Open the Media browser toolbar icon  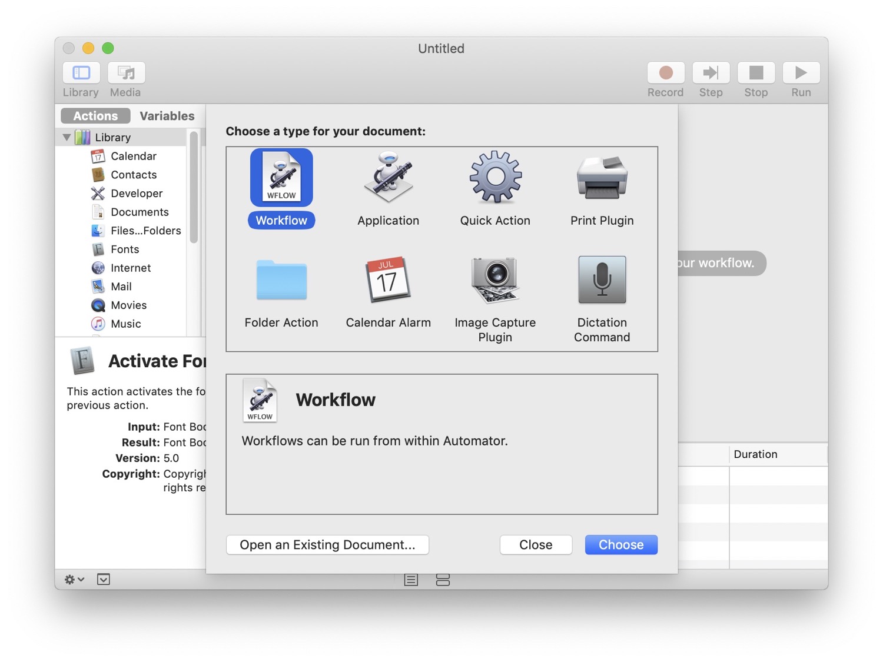pos(127,73)
